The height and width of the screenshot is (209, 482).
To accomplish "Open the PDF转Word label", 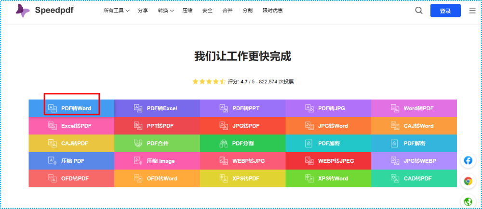I will click(x=76, y=108).
